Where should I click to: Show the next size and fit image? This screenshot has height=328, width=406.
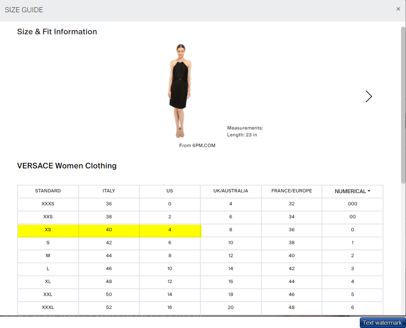369,96
